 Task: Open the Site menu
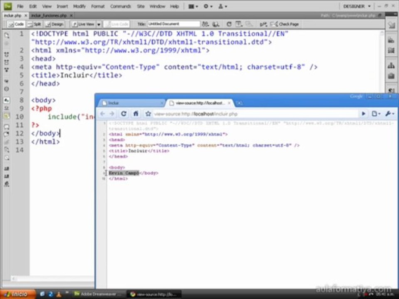[x=141, y=6]
